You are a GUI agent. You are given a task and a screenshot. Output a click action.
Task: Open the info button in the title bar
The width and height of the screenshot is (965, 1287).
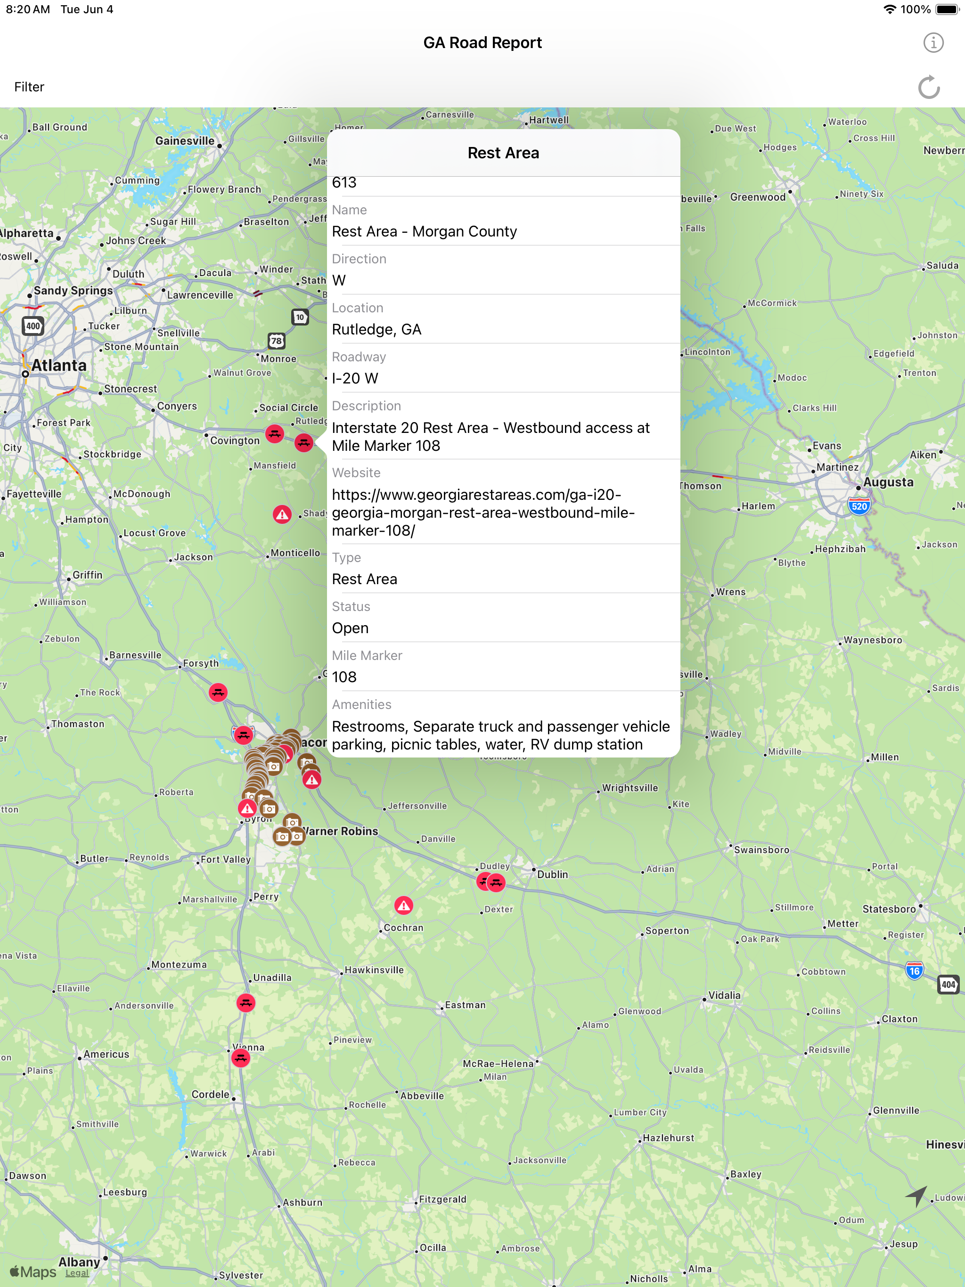pos(933,42)
